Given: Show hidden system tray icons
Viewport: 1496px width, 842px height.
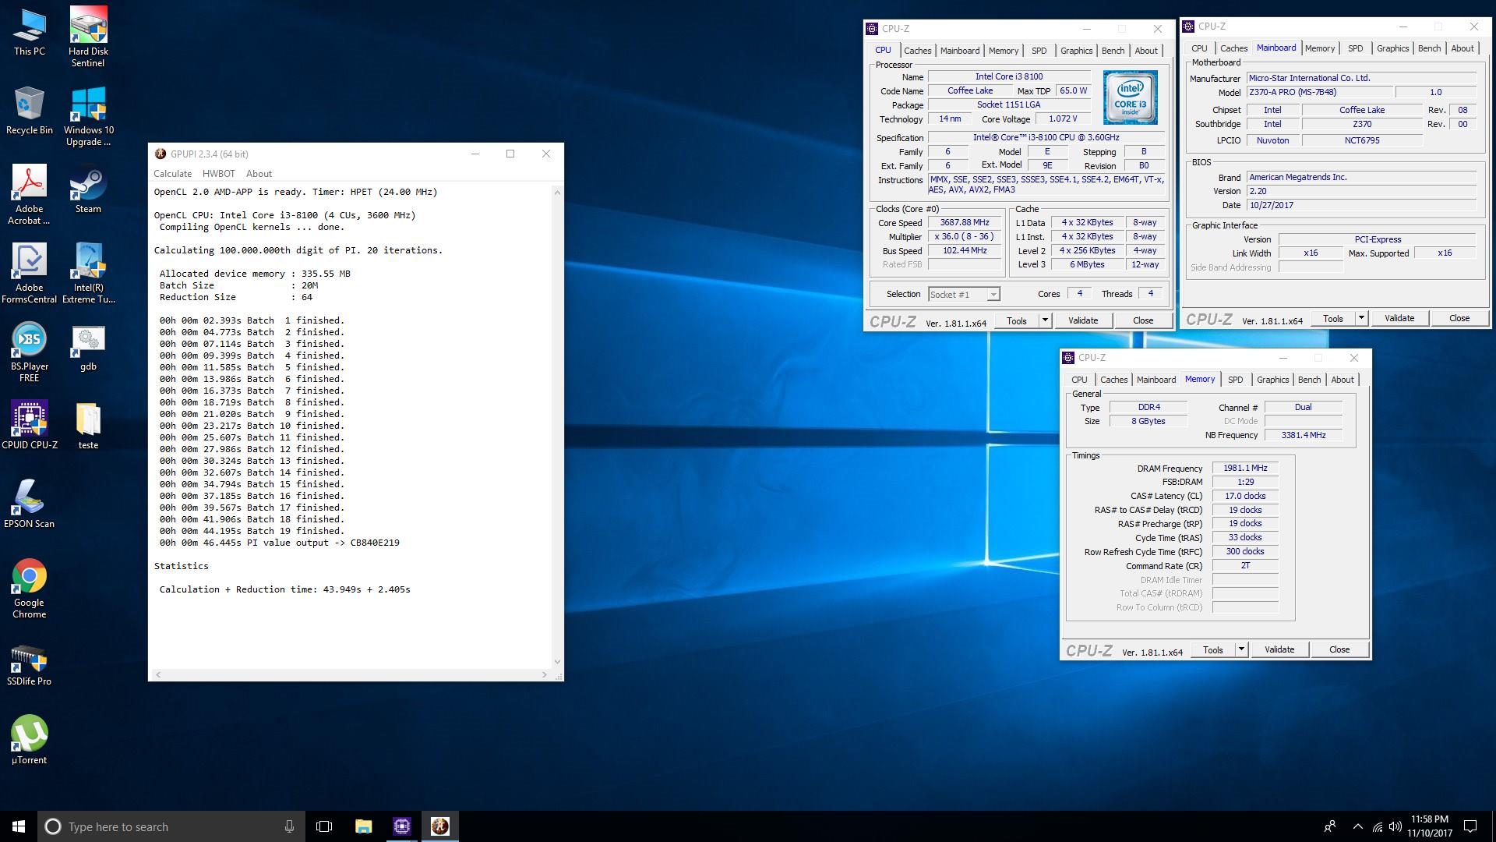Looking at the screenshot, I should tap(1358, 826).
